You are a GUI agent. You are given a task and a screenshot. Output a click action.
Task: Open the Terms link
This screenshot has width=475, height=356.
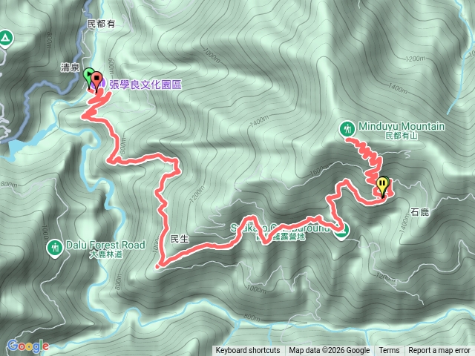(x=389, y=351)
